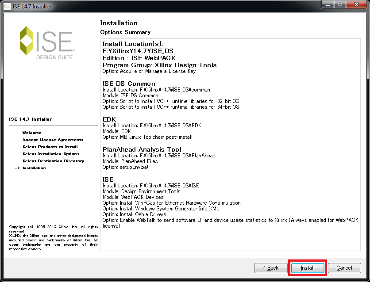Close the ISE 14.7 Installer window

coord(357,5)
